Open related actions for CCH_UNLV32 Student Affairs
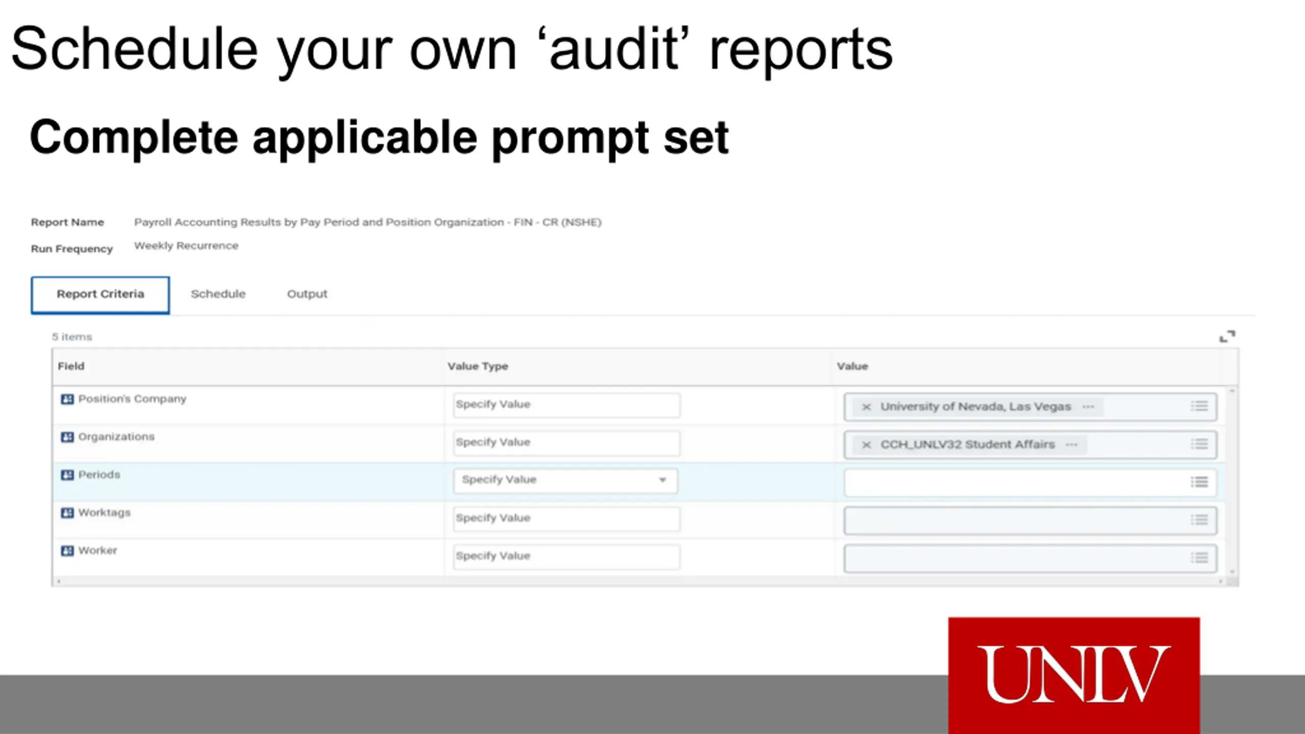 (x=1072, y=444)
